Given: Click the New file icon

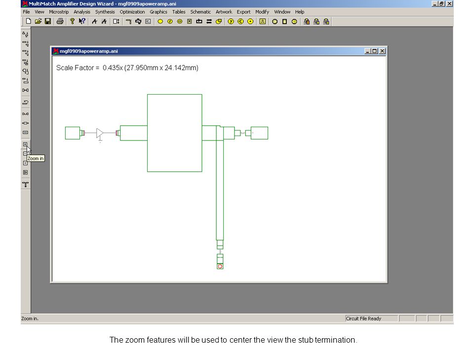Looking at the screenshot, I should point(29,21).
